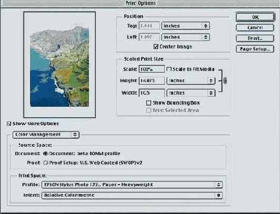The width and height of the screenshot is (280, 214).
Task: Click the Scale percentage input field
Action: 152,69
